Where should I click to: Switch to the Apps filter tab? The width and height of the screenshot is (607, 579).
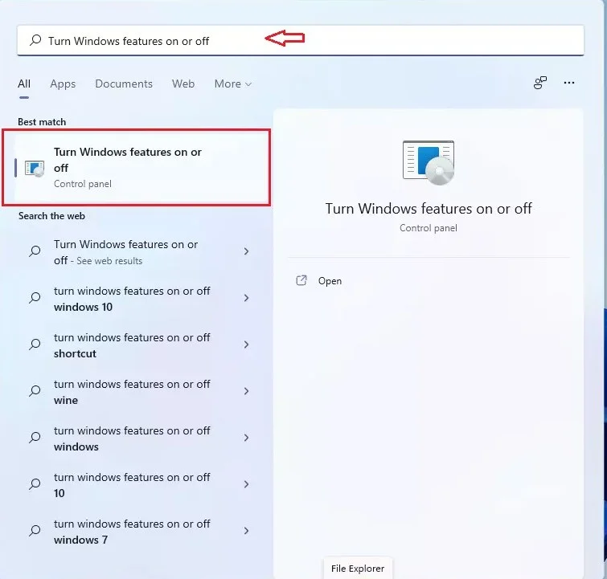(x=63, y=84)
